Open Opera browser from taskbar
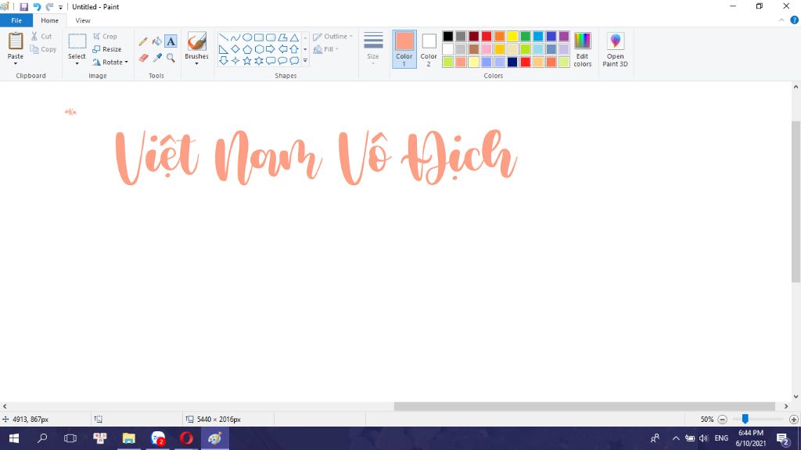The image size is (801, 450). (x=186, y=438)
